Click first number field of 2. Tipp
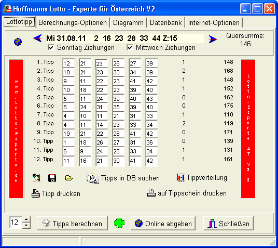Viewport: 278px width, 248px height. (x=68, y=72)
